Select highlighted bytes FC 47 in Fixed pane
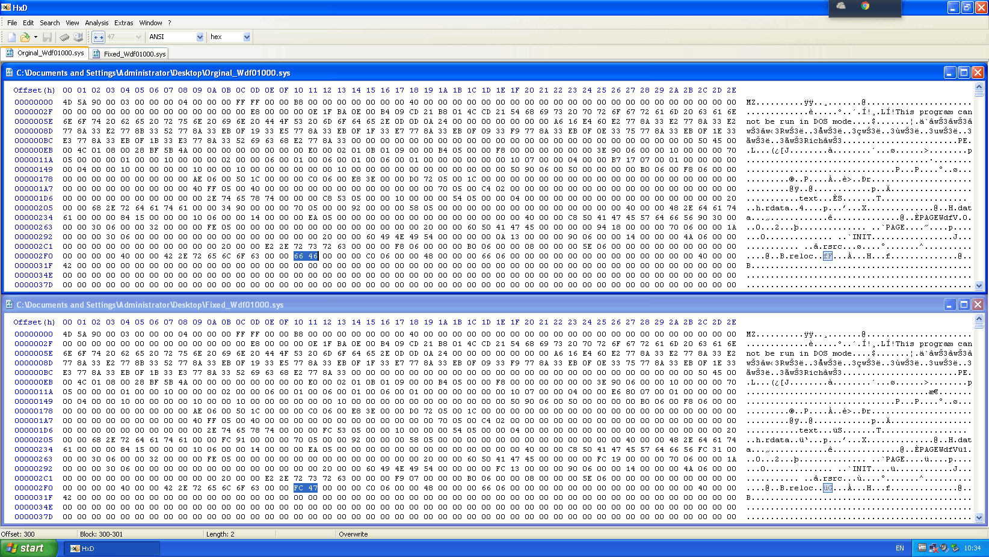The height and width of the screenshot is (557, 989). [306, 488]
